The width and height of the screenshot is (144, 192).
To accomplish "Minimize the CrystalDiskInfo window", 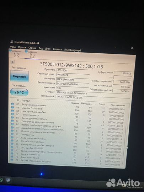I will (x=115, y=47).
